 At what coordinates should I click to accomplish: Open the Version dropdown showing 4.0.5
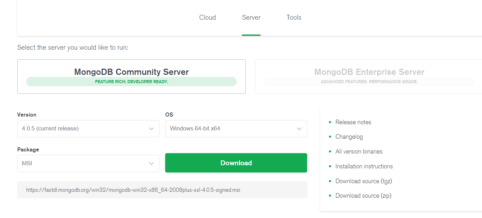pyautogui.click(x=88, y=129)
